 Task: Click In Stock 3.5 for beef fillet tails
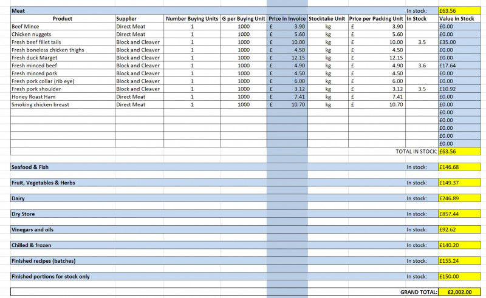tap(422, 42)
